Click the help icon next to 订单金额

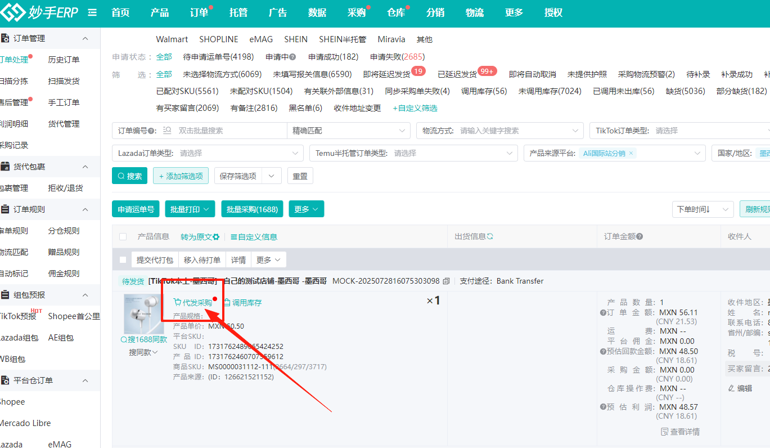click(x=640, y=237)
